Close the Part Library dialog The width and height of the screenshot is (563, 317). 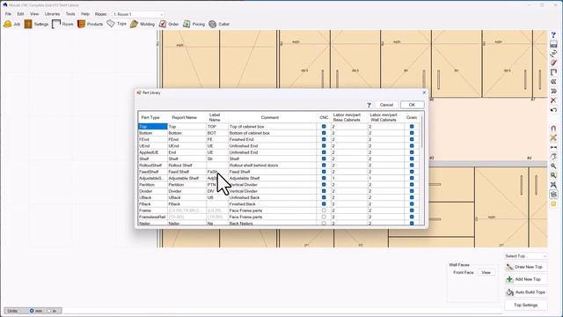(x=424, y=92)
